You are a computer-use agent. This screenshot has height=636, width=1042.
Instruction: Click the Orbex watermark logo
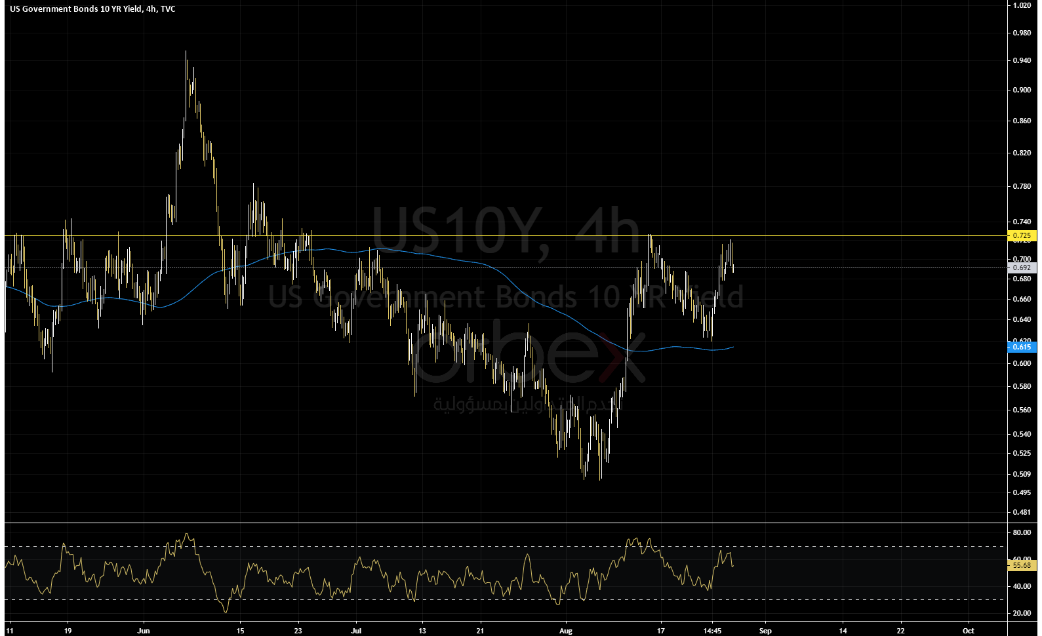[x=531, y=358]
